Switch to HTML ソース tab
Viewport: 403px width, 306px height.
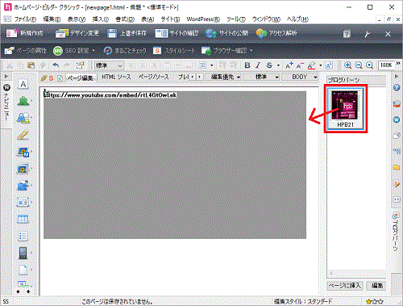point(116,77)
